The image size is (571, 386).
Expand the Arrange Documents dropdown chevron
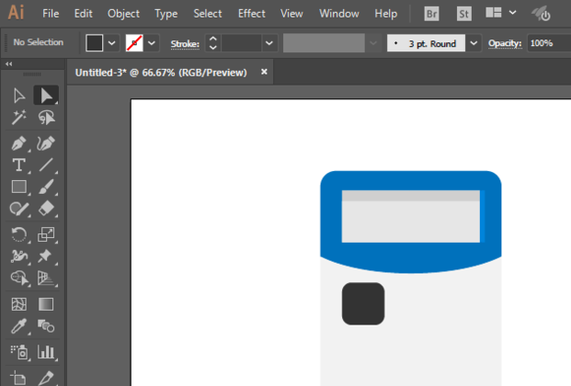pyautogui.click(x=512, y=13)
